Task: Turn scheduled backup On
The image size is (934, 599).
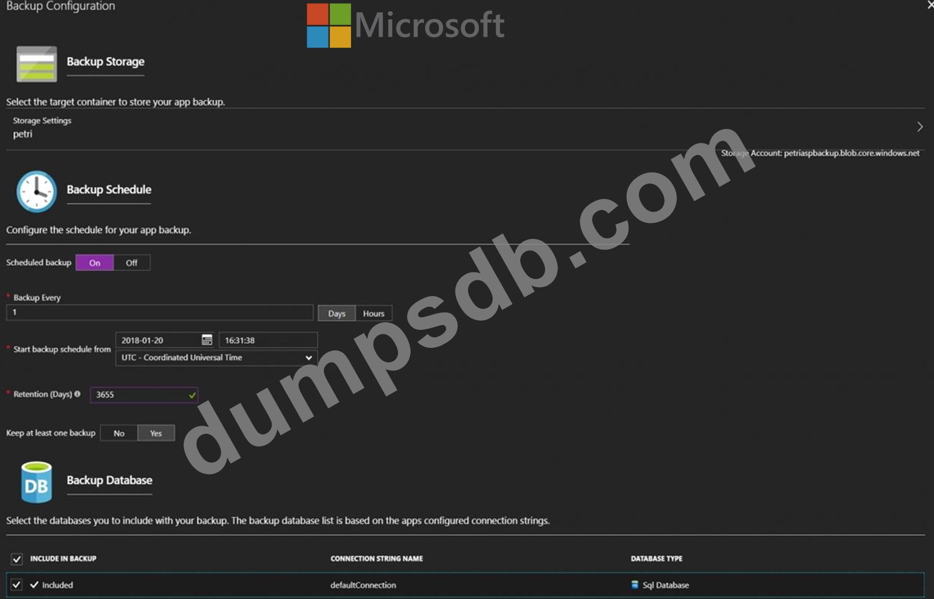Action: click(x=95, y=263)
